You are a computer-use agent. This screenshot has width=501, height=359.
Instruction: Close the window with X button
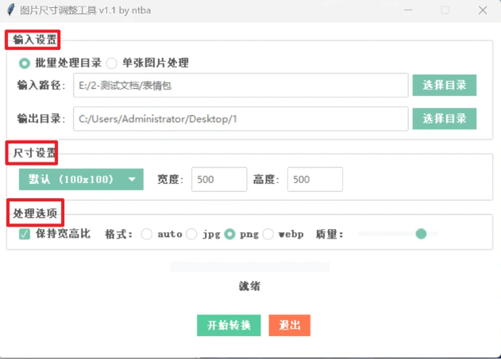pyautogui.click(x=483, y=10)
